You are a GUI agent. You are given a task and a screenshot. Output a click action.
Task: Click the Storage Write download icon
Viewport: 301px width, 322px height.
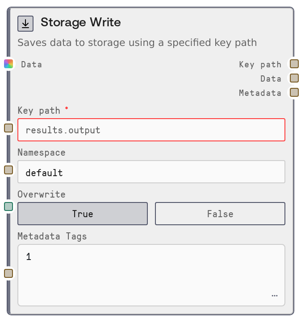pos(25,24)
